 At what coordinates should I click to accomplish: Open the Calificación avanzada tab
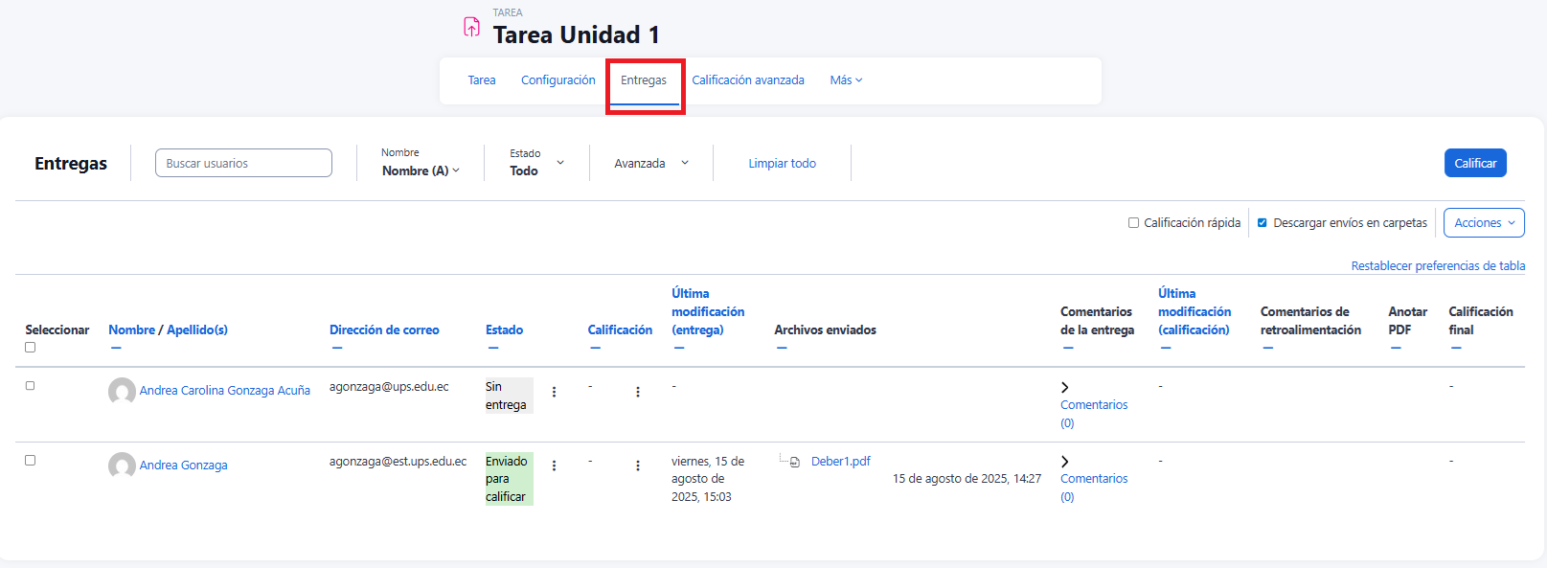(x=747, y=80)
